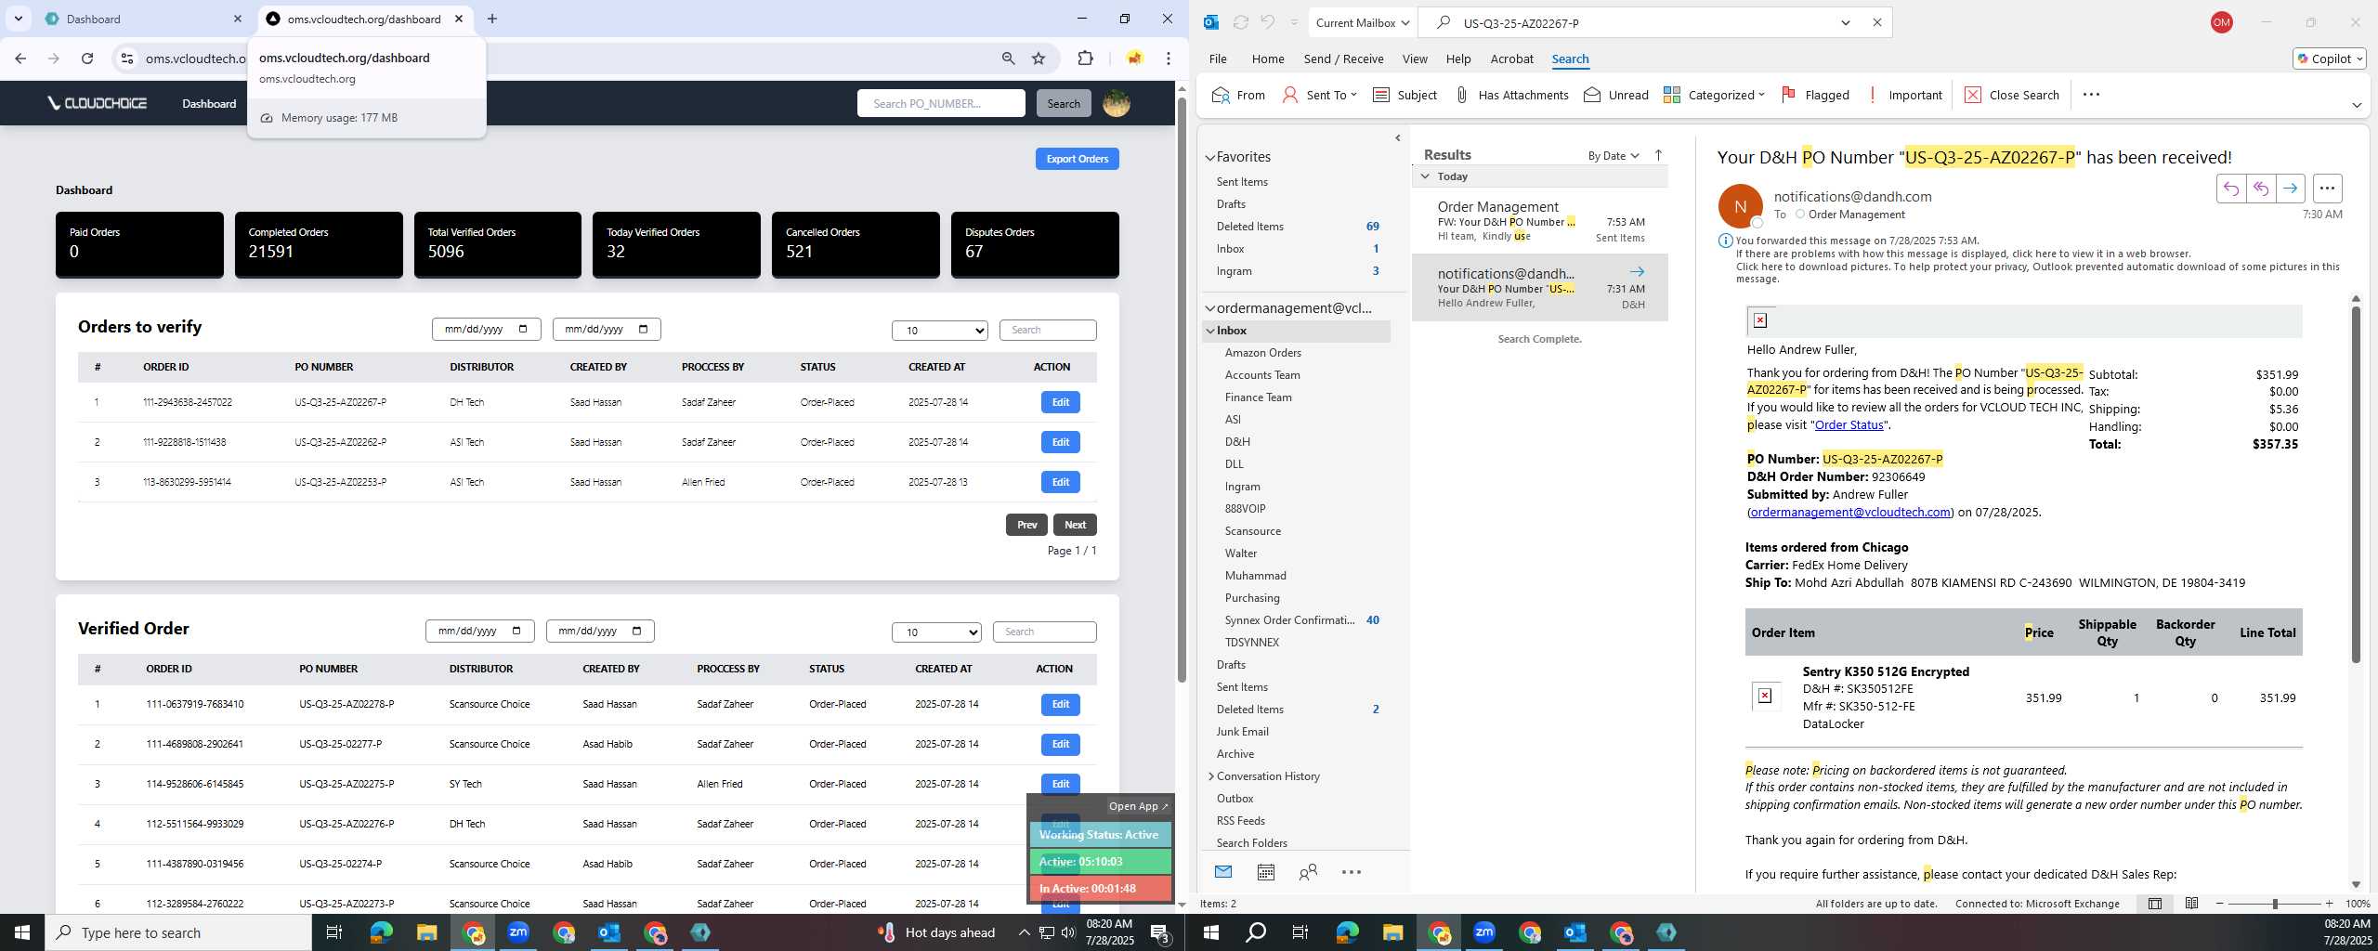
Task: Open Sent To dropdown
Action: 1319,95
